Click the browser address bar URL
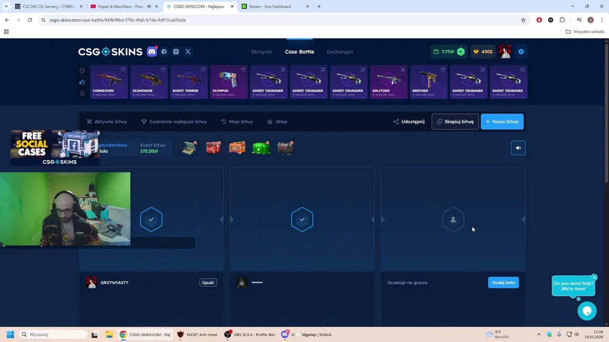609x342 pixels. tap(118, 20)
